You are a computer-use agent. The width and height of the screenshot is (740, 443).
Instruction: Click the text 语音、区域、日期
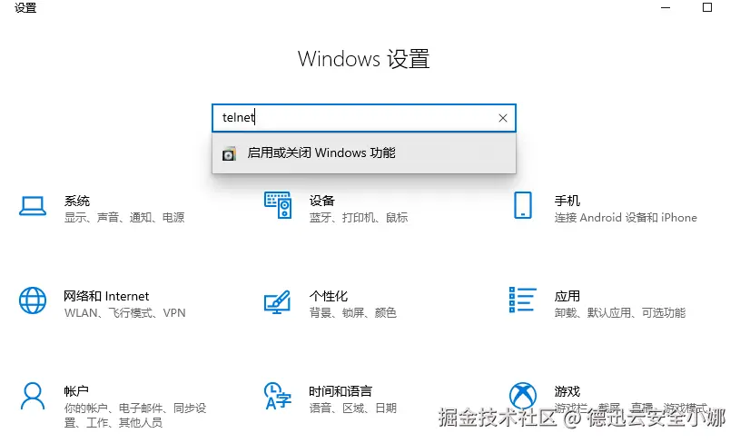pos(353,409)
